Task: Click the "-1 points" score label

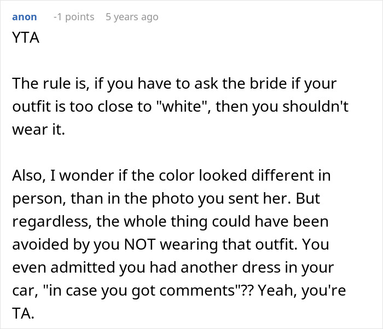Action: point(73,17)
